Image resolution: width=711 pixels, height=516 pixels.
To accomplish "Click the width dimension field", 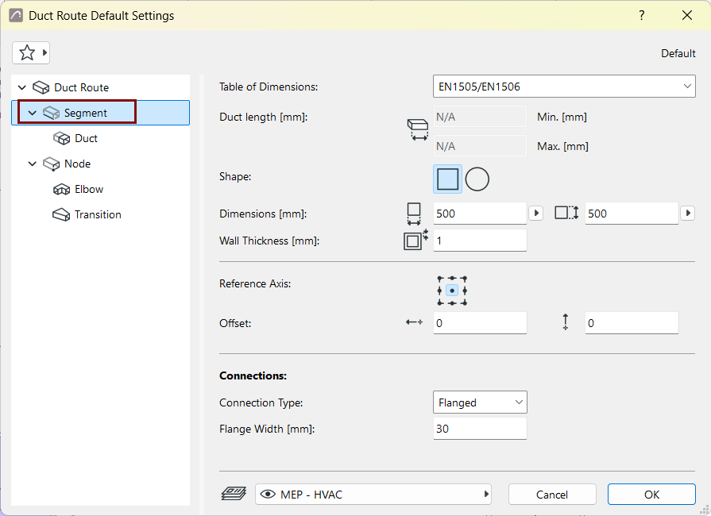I will [480, 214].
